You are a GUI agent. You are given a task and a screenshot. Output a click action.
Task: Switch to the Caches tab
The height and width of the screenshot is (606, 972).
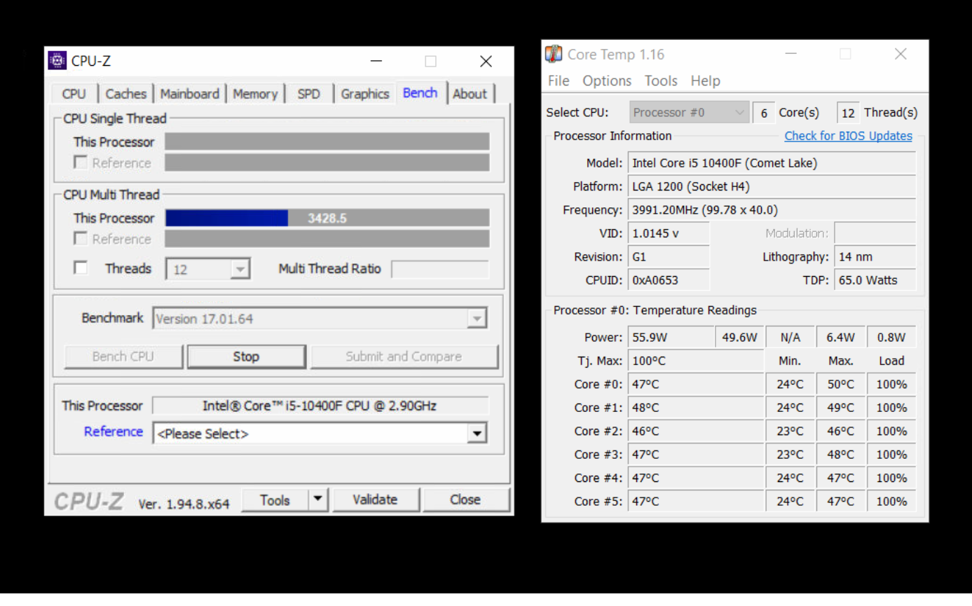[x=126, y=94]
